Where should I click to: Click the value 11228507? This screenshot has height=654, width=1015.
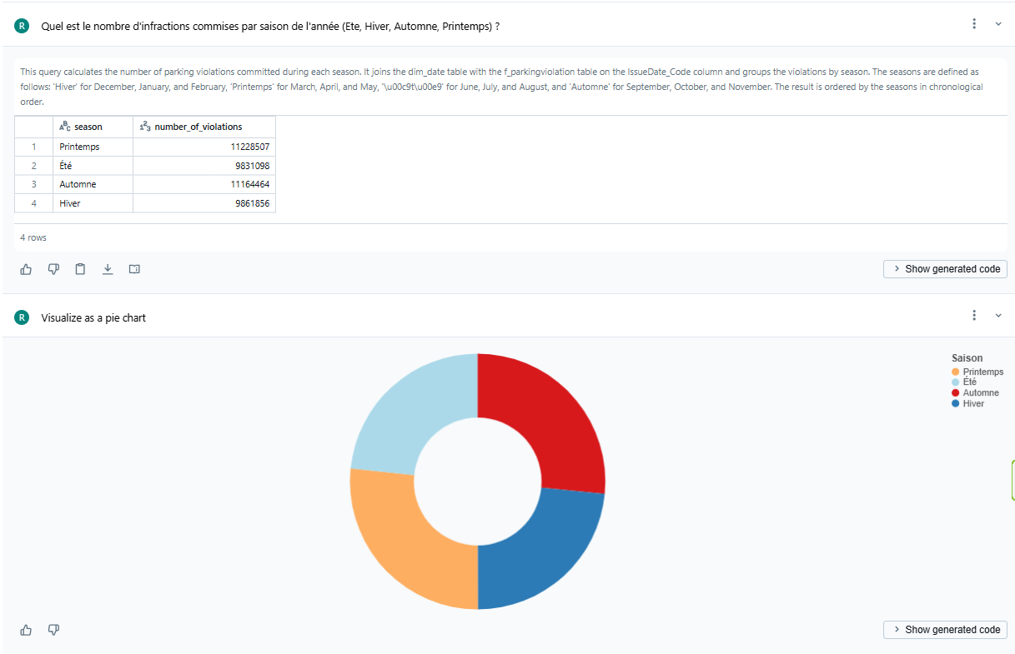pyautogui.click(x=250, y=147)
